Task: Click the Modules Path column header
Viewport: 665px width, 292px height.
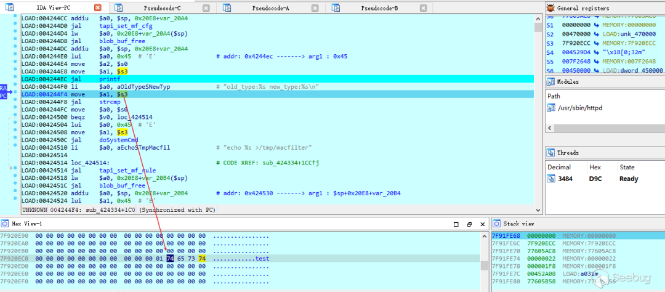Action: pyautogui.click(x=554, y=96)
